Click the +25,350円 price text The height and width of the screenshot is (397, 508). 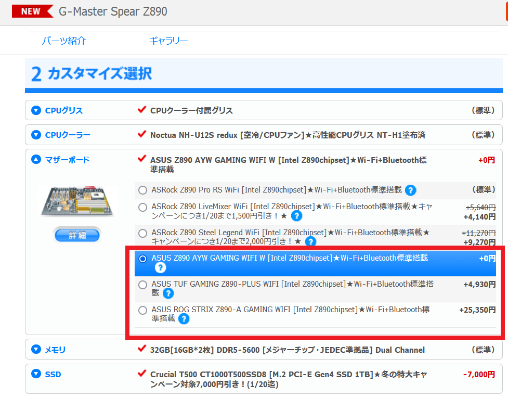[477, 310]
